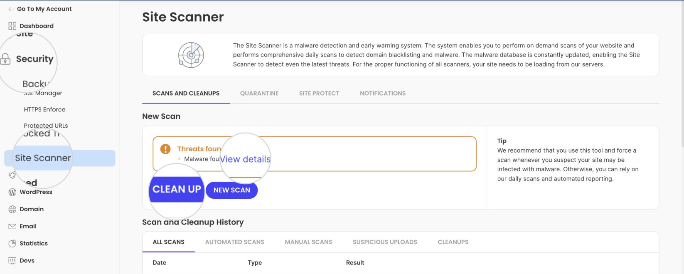Click the Date column header
Viewport: 684px width, 274px height.
[159, 263]
